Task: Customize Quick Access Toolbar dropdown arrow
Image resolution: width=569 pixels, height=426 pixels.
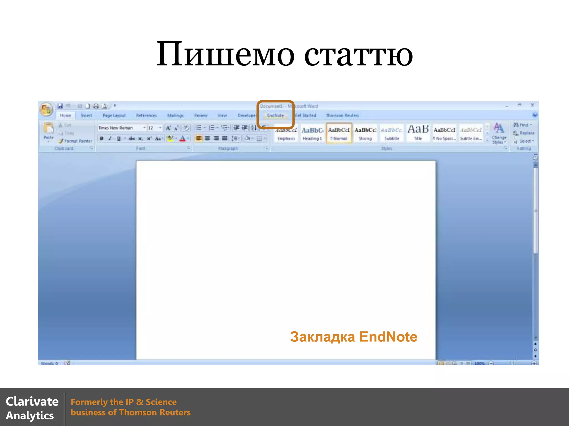Action: pyautogui.click(x=115, y=106)
